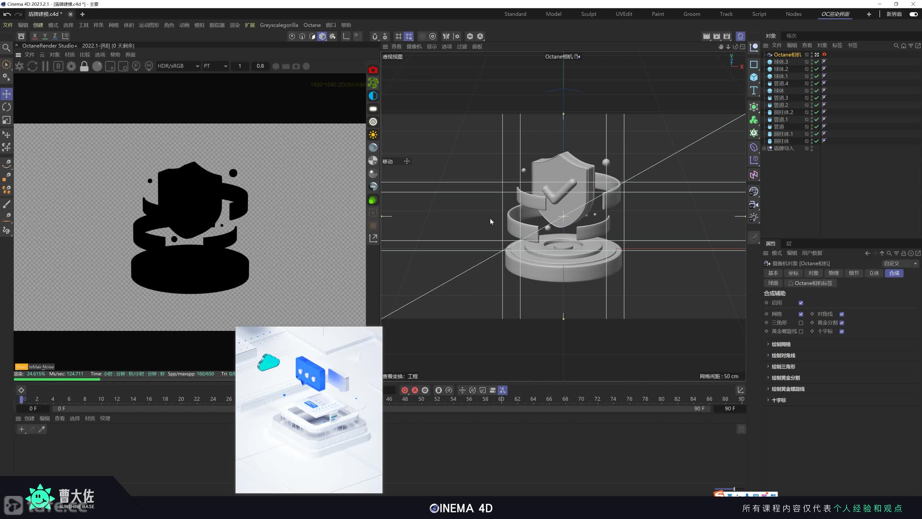
Task: Open the 运动图形 menu
Action: coord(149,25)
